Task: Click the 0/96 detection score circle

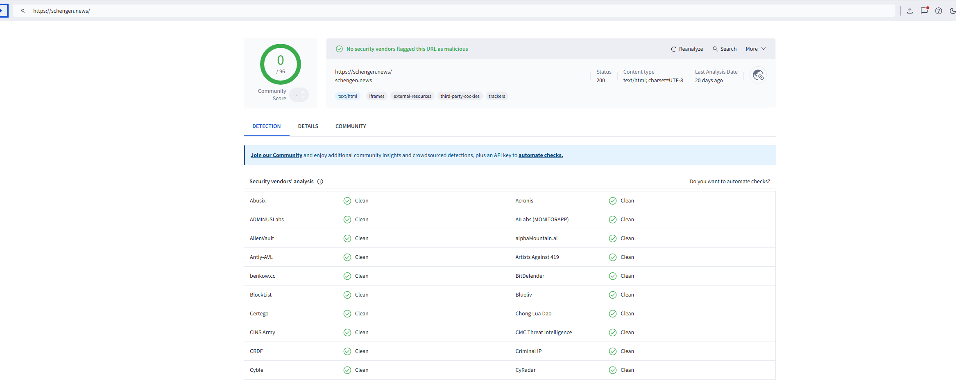Action: pyautogui.click(x=281, y=64)
